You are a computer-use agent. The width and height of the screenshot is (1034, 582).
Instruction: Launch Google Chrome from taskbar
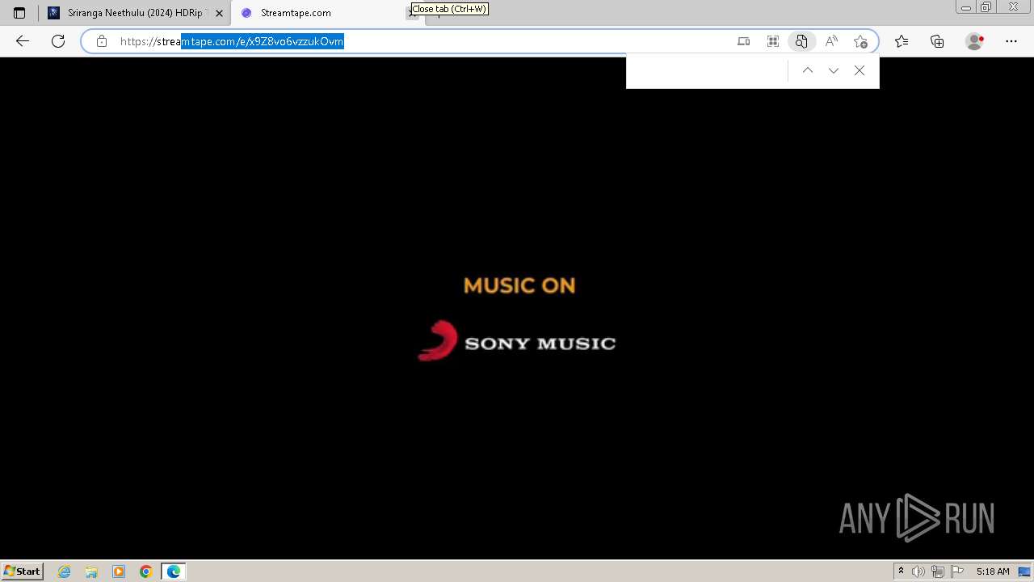coord(146,571)
